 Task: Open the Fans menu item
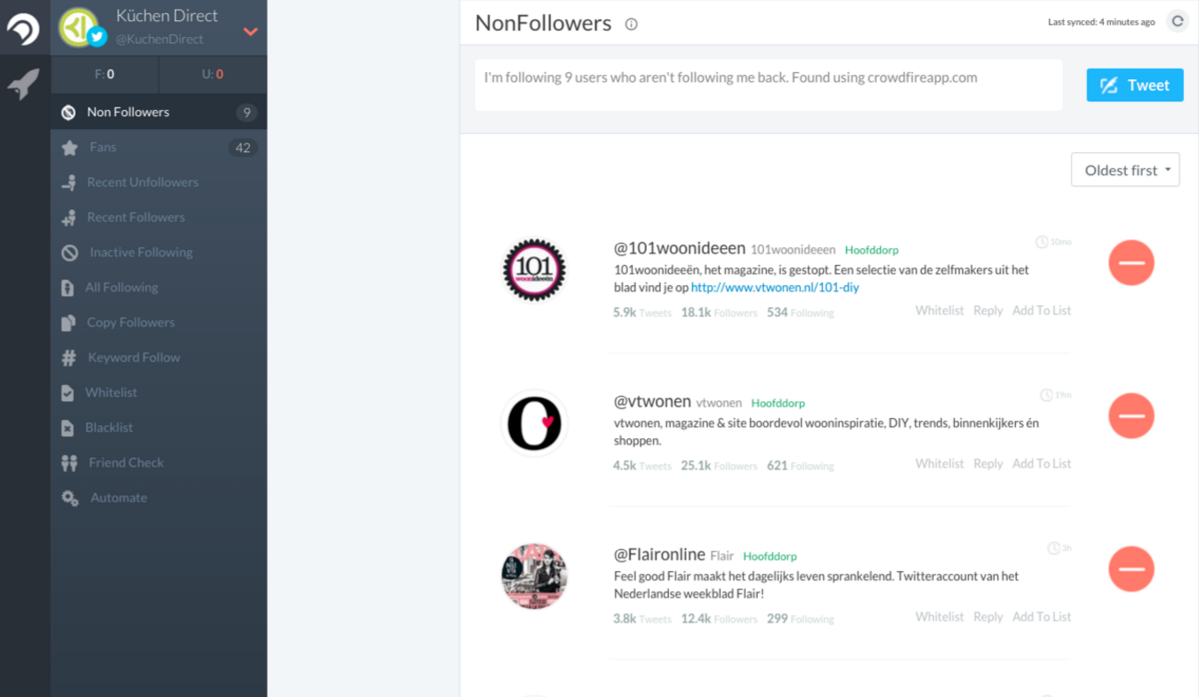(158, 147)
